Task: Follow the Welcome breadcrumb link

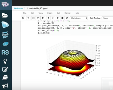Action: (x=18, y=8)
